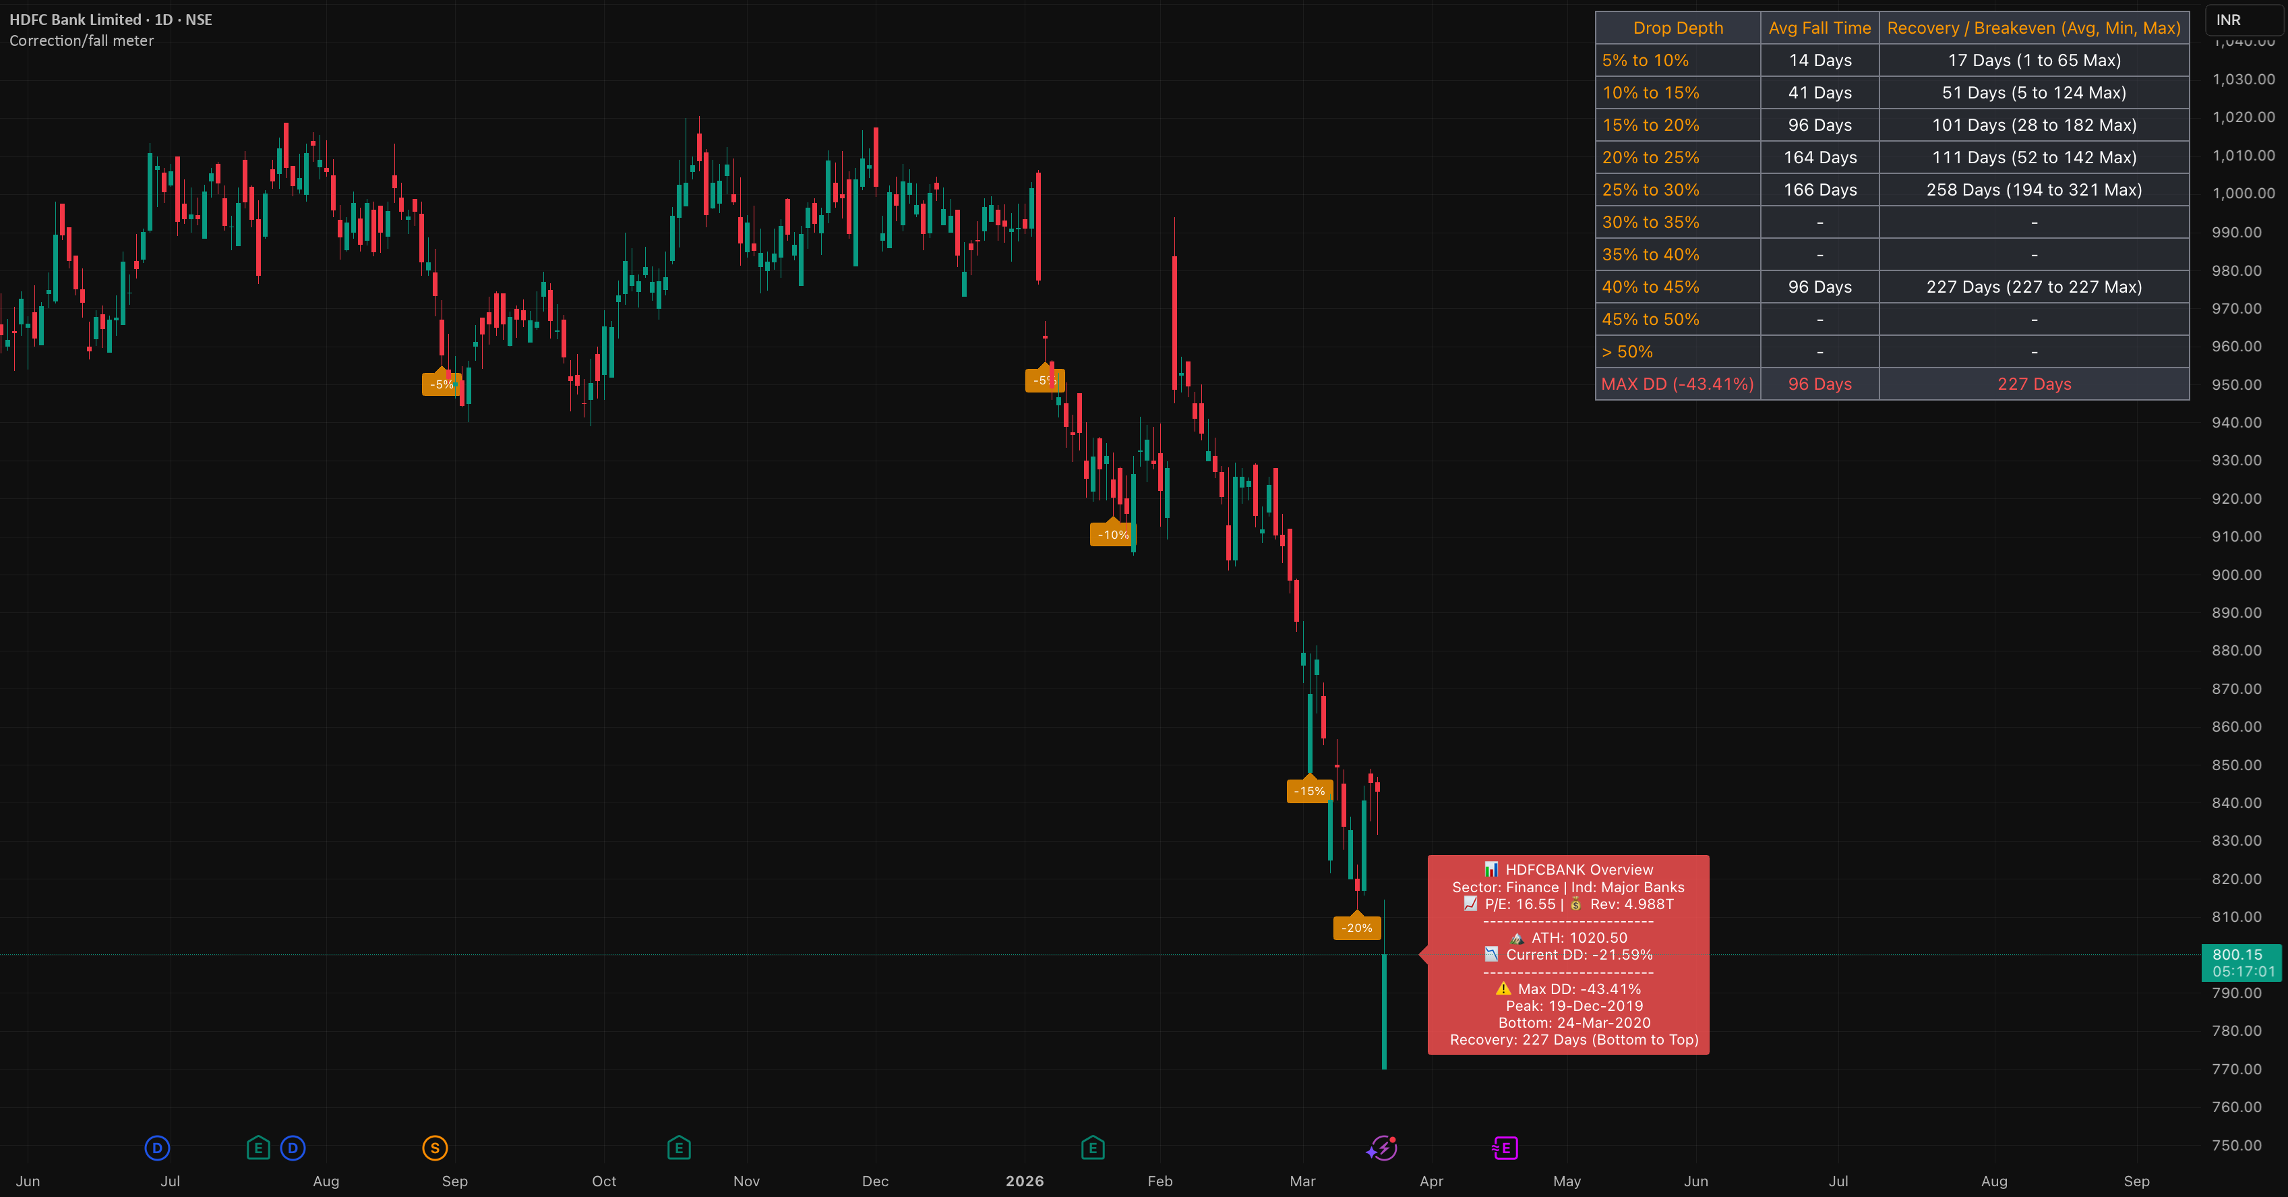Click the 'MAX DD (-43.41%)' cell
The height and width of the screenshot is (1197, 2288).
pyautogui.click(x=1678, y=384)
